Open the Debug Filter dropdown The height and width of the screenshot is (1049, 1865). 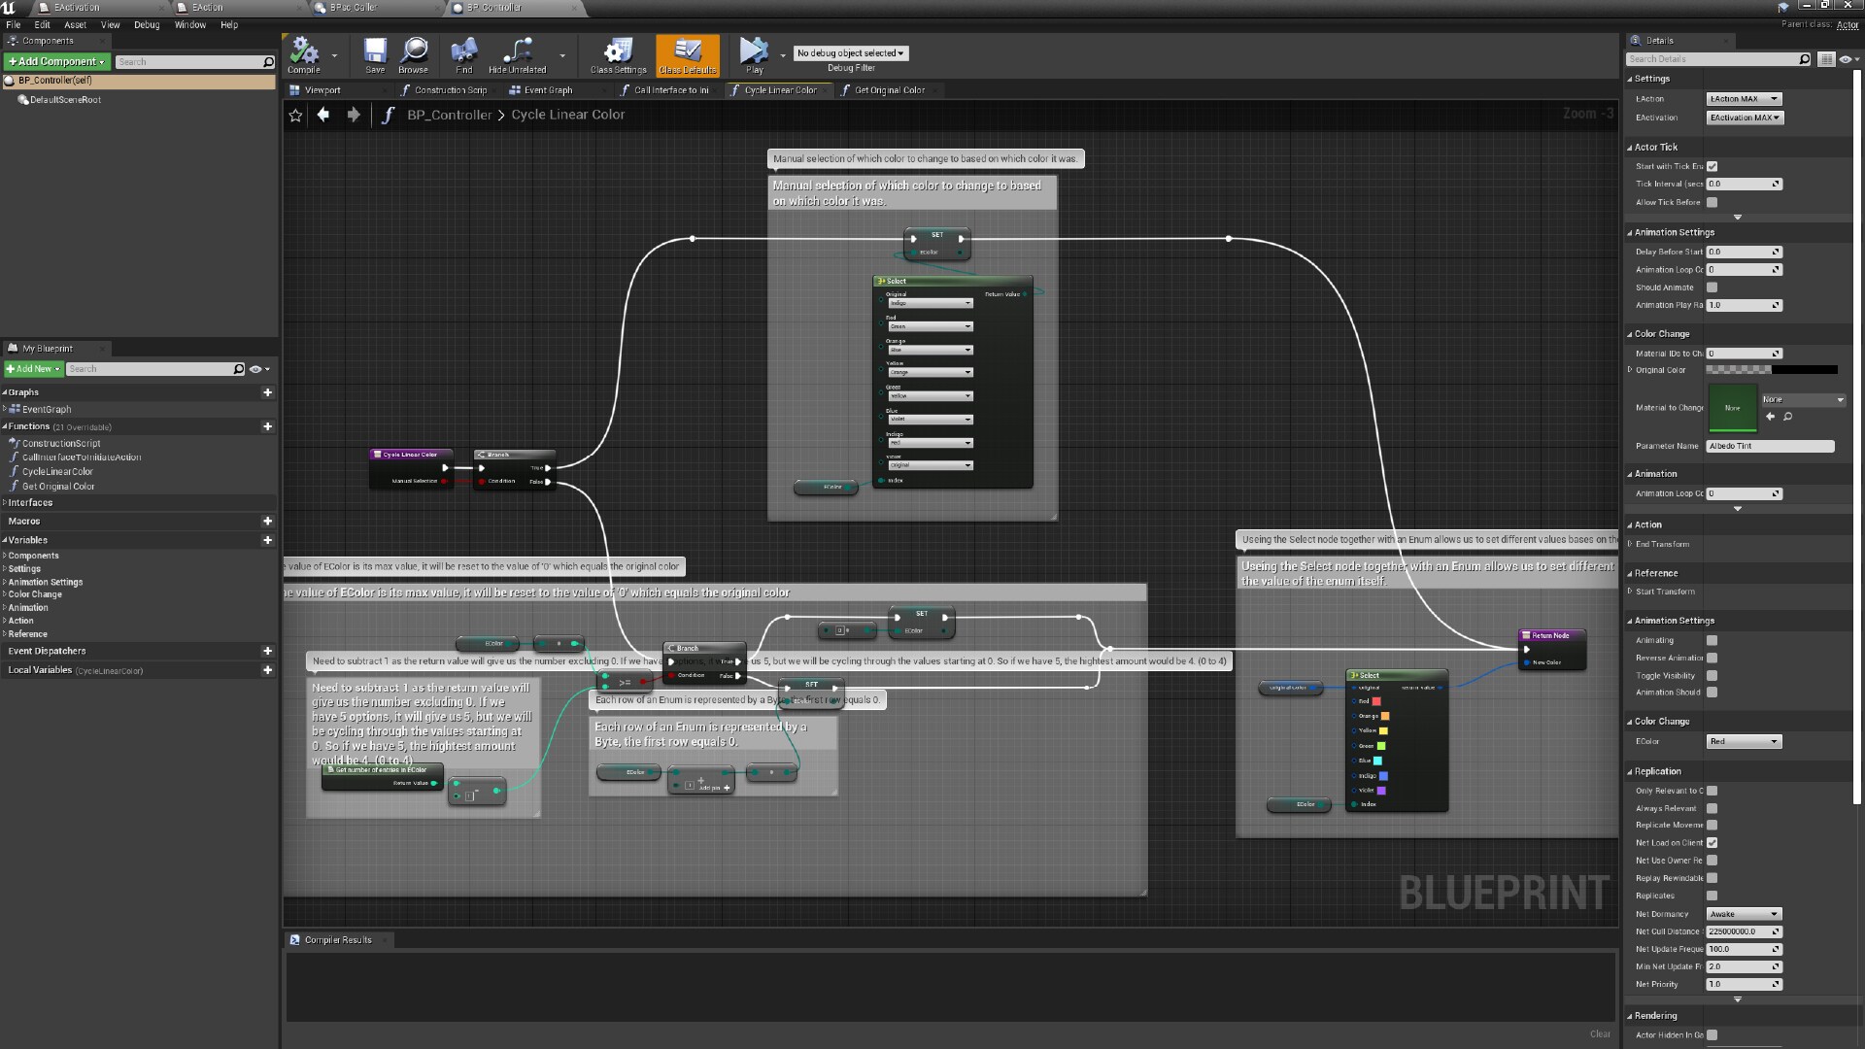(x=850, y=52)
